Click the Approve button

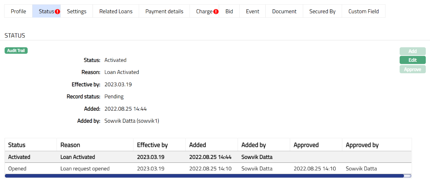412,69
